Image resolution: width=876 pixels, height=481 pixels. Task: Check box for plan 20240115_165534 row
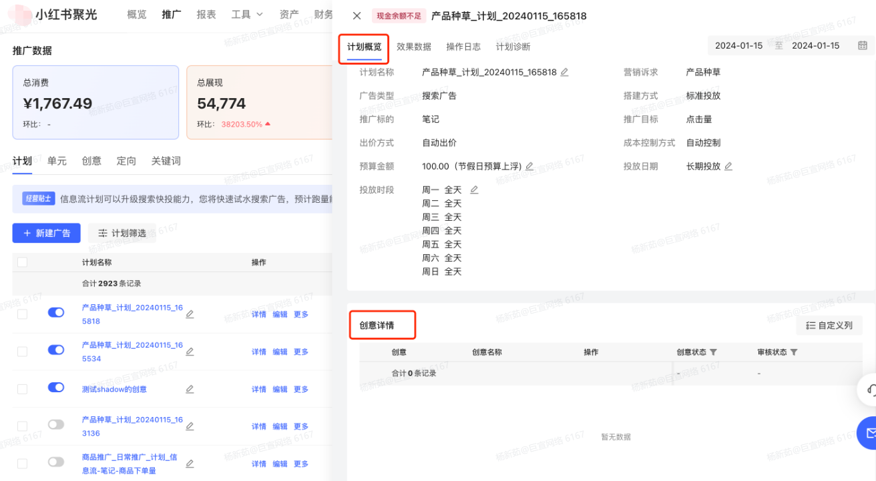coord(23,352)
